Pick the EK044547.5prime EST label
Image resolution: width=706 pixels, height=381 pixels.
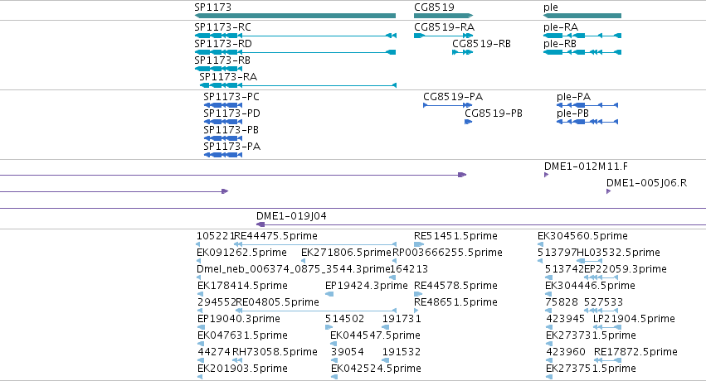click(376, 335)
